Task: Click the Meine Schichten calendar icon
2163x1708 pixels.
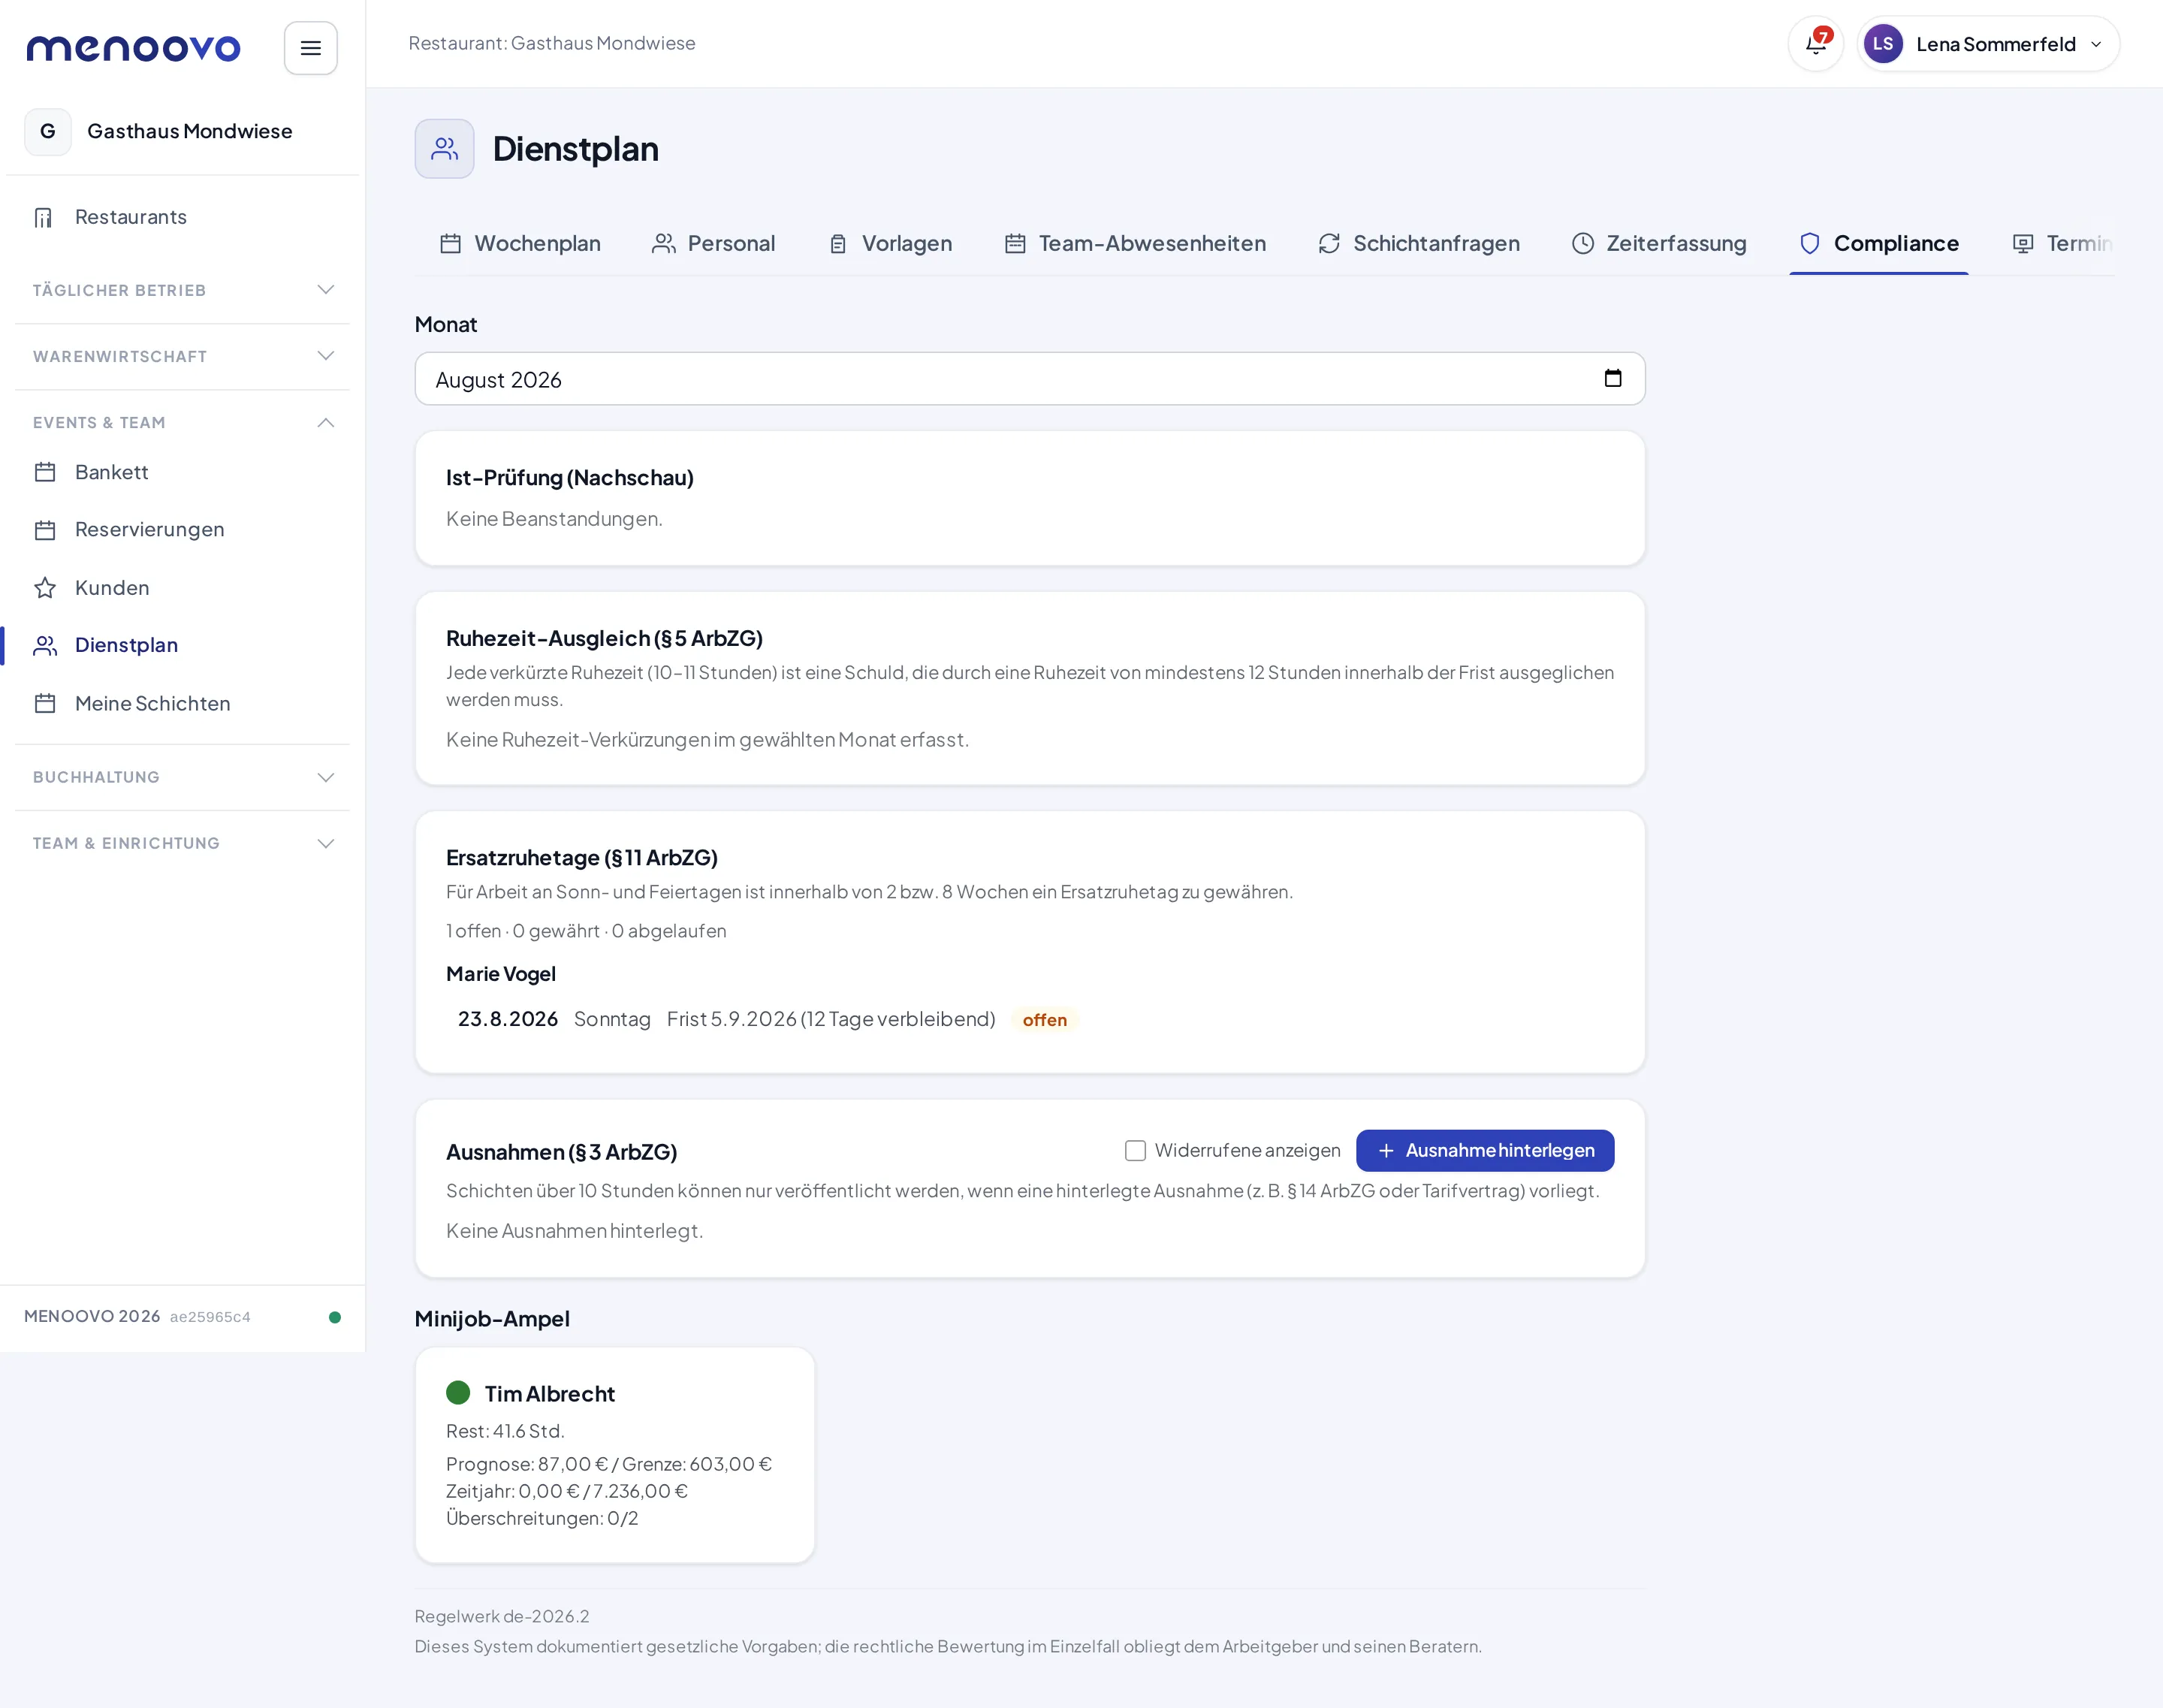Action: pyautogui.click(x=45, y=703)
